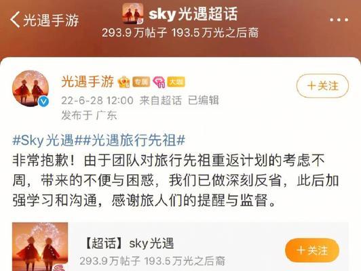This screenshot has width=361, height=271.
Task: Tap the sky光遇超话 header avatar
Action: [x=133, y=14]
